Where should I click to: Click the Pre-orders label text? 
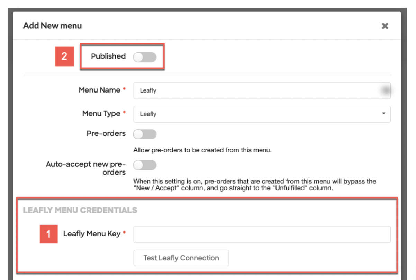coord(106,134)
